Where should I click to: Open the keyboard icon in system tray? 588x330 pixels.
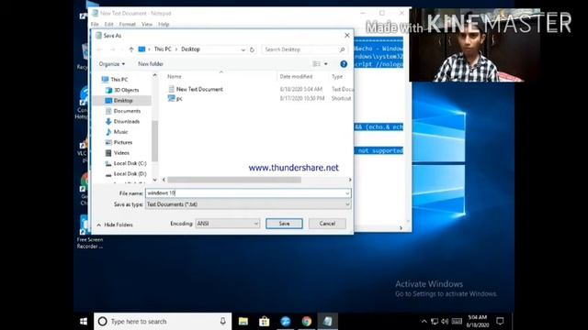(457, 321)
